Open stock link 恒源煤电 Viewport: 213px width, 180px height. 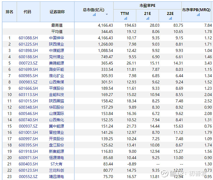pos(57,158)
